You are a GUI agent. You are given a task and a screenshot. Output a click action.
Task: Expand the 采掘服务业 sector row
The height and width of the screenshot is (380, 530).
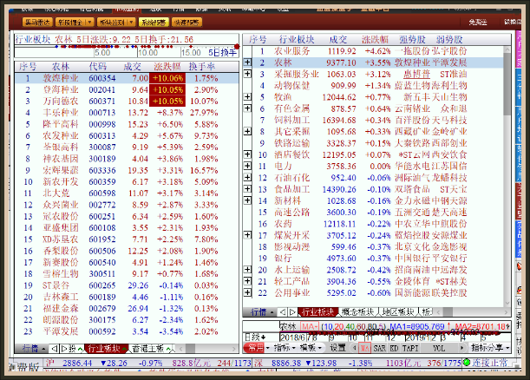point(248,74)
